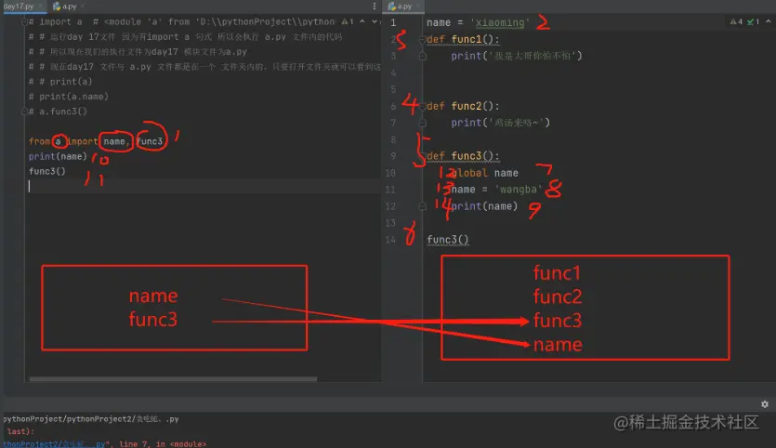Click 'global name' statement in a.py
Screen dimensions: 776x448
(484, 173)
